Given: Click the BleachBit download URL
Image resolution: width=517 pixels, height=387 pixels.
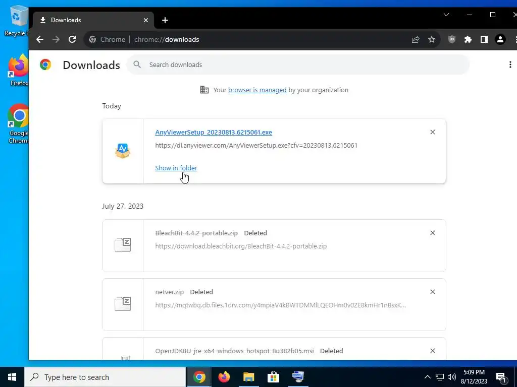Looking at the screenshot, I should (241, 246).
